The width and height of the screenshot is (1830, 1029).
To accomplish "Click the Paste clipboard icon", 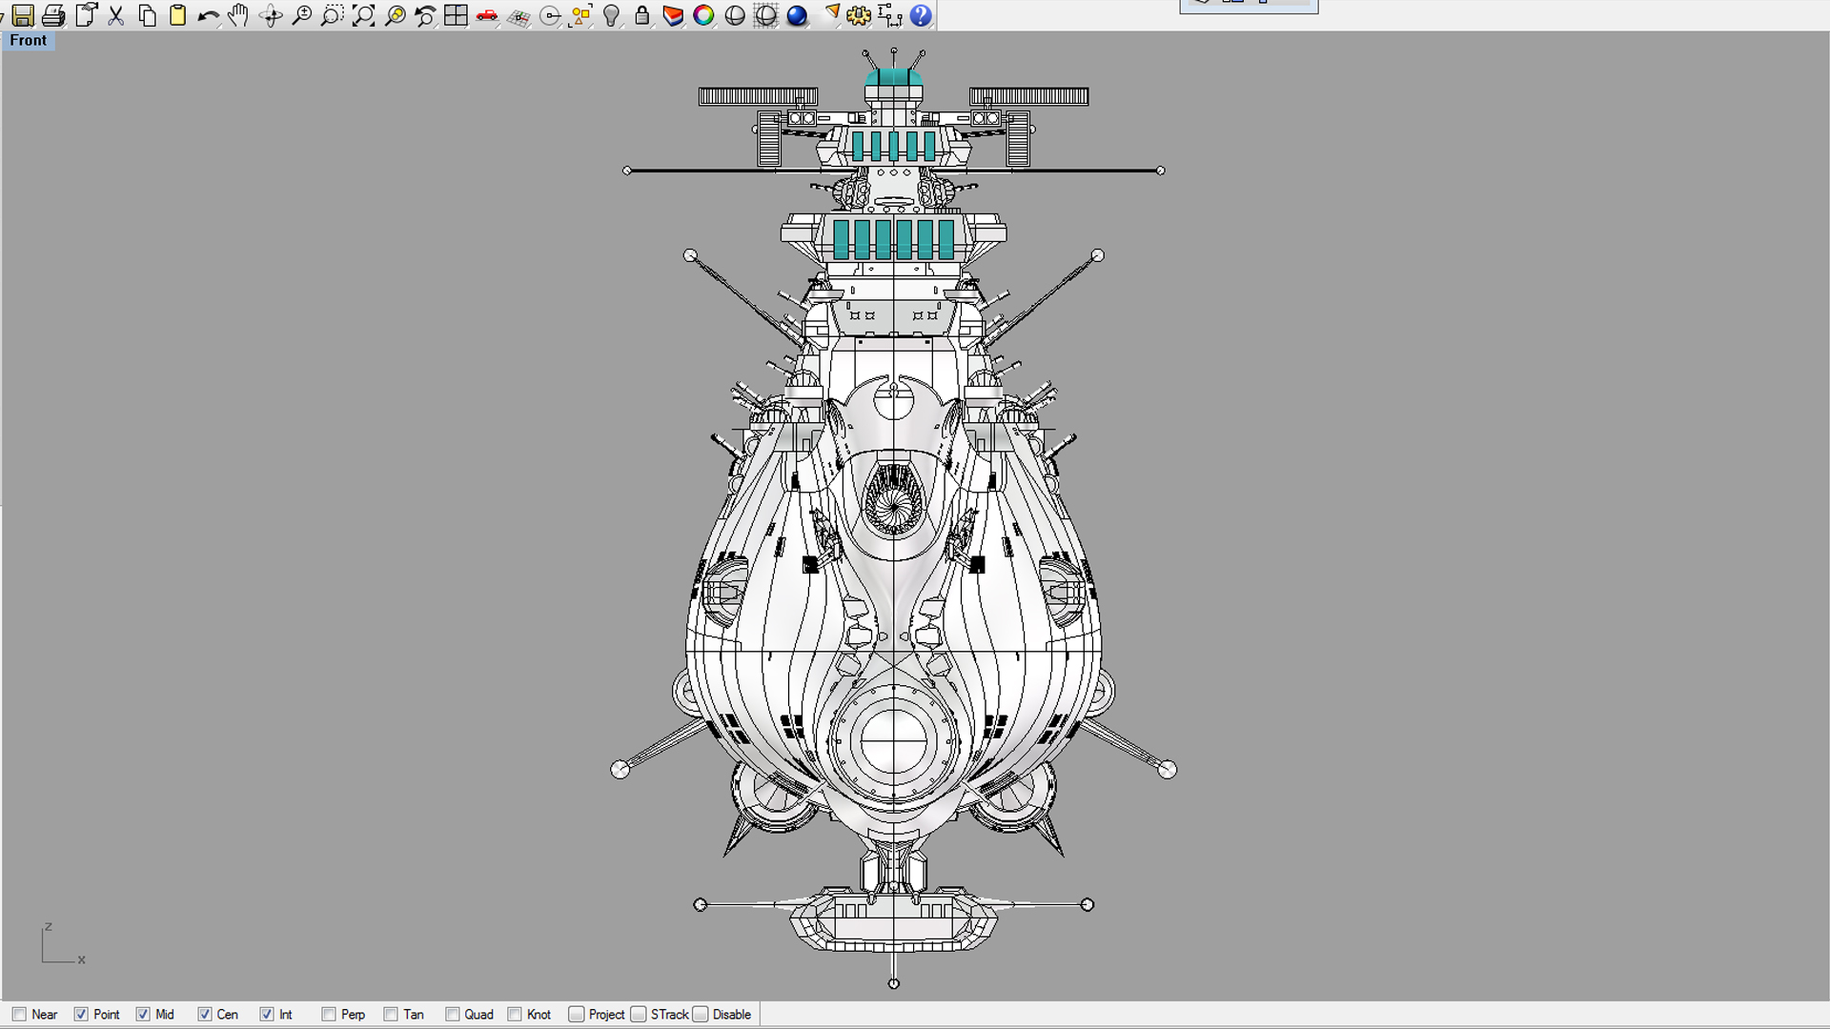I will pyautogui.click(x=177, y=15).
